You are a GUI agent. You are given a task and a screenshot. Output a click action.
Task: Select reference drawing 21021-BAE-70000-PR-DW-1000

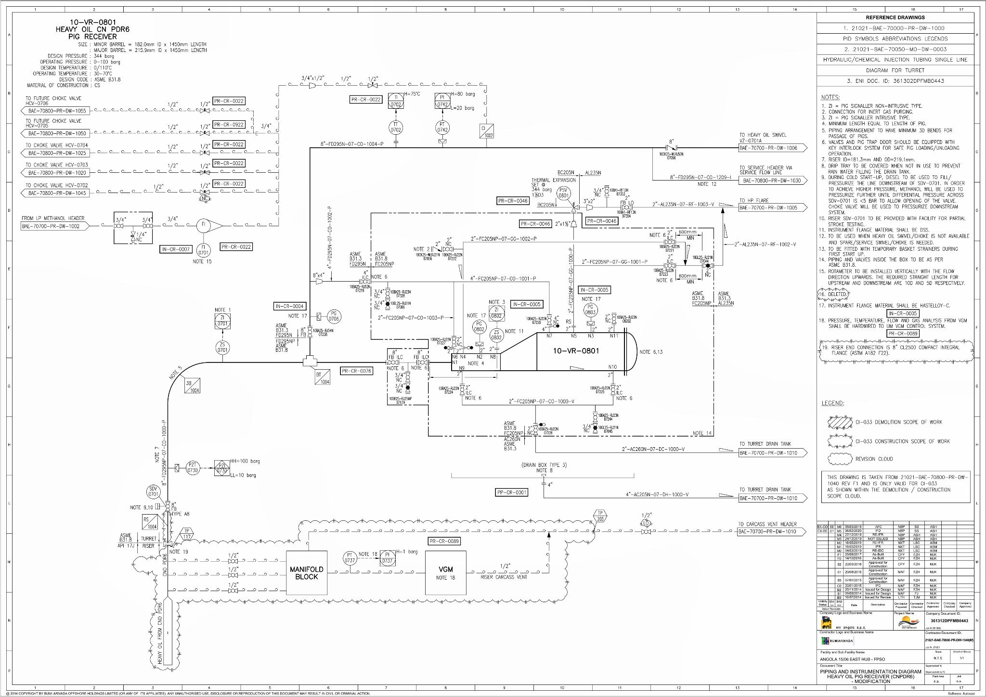point(895,28)
